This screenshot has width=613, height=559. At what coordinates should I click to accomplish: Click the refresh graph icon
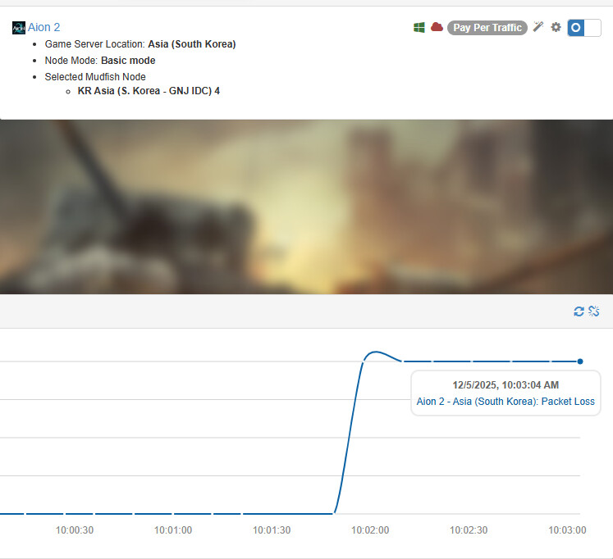[579, 311]
